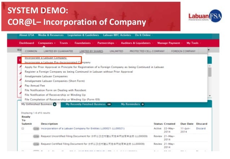Click the Labuan FSA logo
This screenshot has width=230, height=159.
(205, 16)
